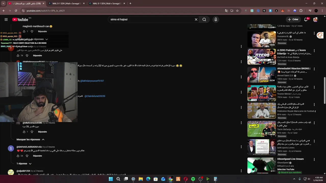Clear the search box with the X
The image size is (326, 183).
[196, 20]
